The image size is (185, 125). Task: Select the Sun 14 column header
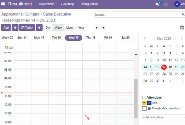tap(22, 38)
